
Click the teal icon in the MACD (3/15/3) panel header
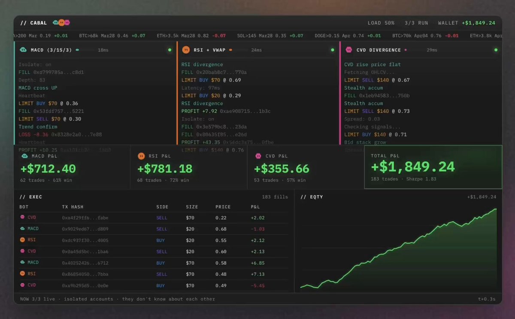tap(23, 50)
